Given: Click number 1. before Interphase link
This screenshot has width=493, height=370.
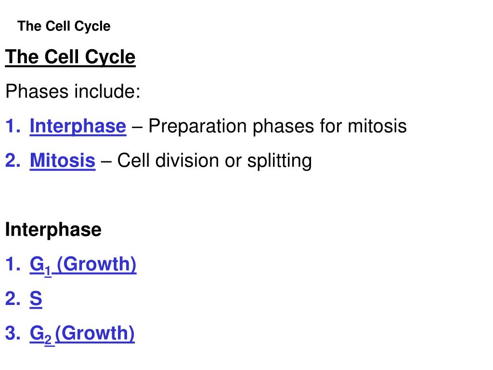Looking at the screenshot, I should click(13, 126).
